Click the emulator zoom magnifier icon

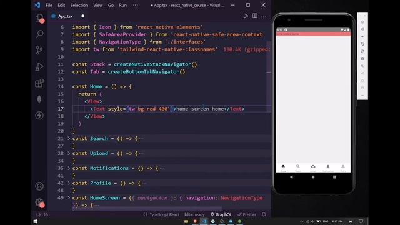point(362,66)
